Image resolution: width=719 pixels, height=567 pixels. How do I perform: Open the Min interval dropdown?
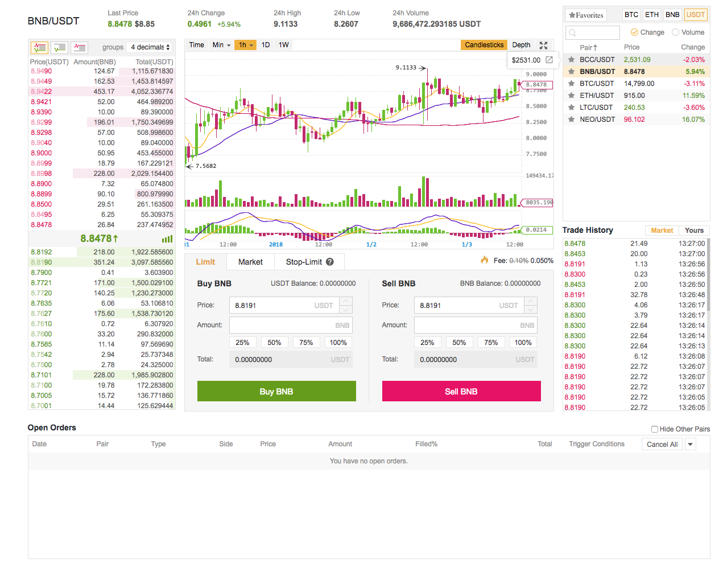tap(221, 45)
